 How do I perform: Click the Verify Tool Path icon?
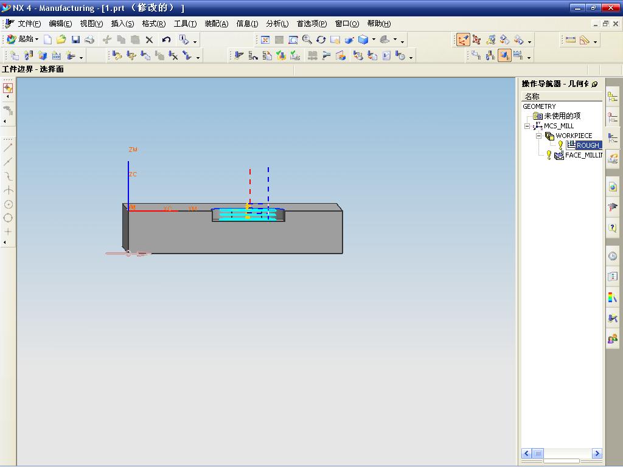(x=281, y=56)
